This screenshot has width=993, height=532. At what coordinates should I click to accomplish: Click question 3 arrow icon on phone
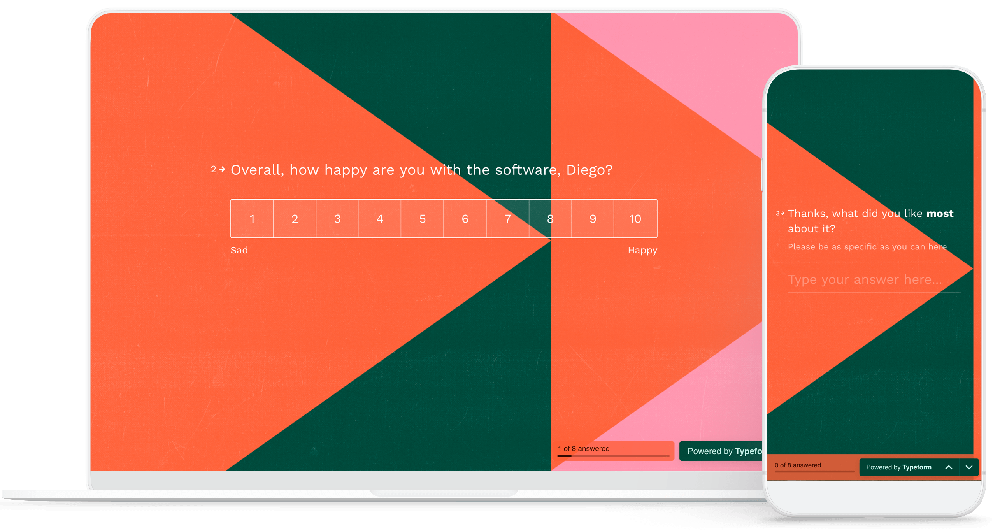coord(782,213)
